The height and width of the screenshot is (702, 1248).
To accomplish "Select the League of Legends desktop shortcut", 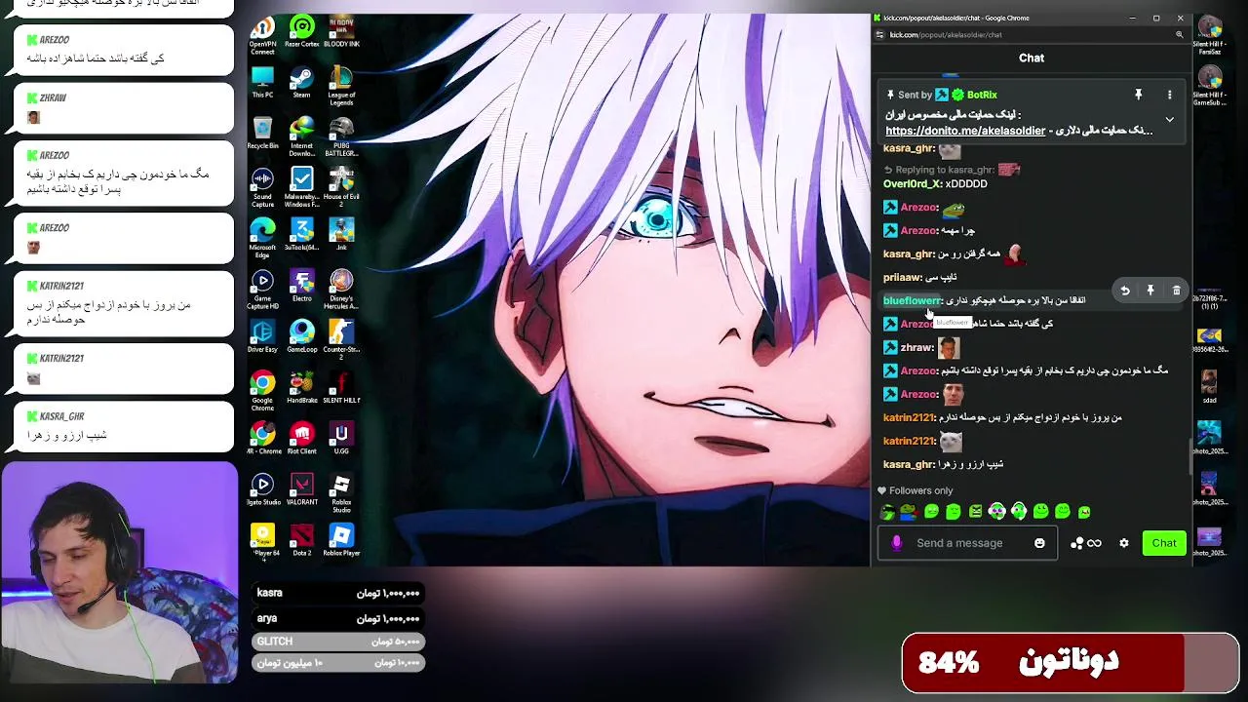I will 341,86.
